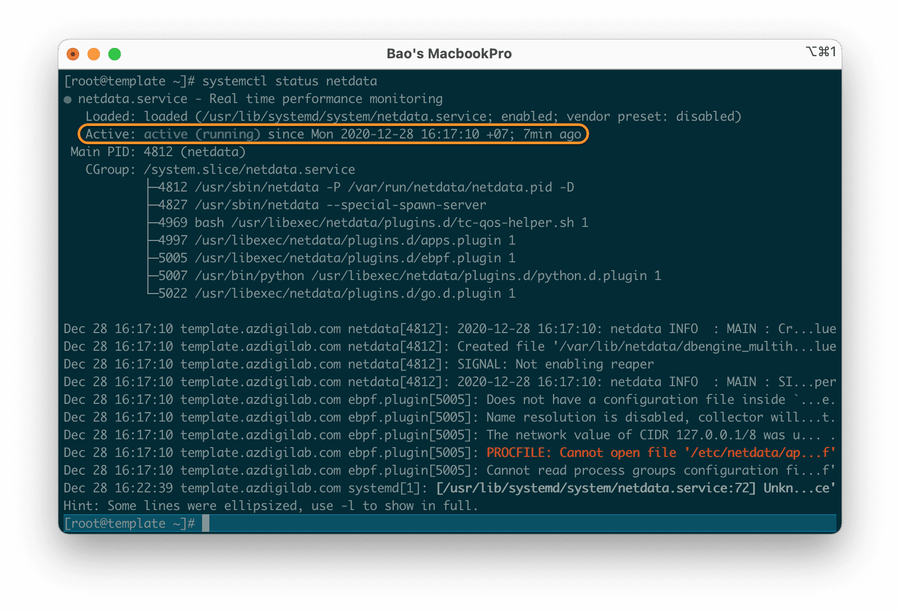Image resolution: width=900 pixels, height=611 pixels.
Task: Click process 4969 tc-qos-helper.sh tree entry
Action: point(373,223)
